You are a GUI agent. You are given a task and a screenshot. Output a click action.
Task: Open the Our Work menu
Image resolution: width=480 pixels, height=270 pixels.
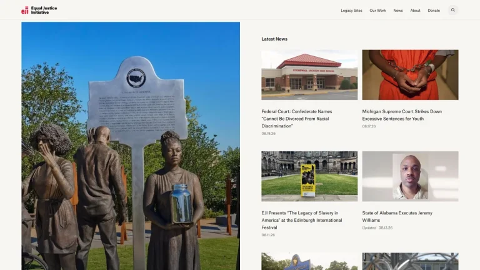click(x=377, y=11)
